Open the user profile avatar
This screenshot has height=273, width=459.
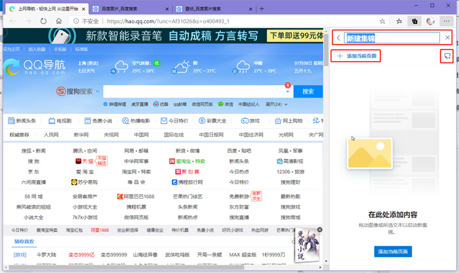point(430,21)
